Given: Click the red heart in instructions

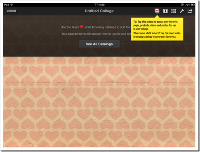Looking at the screenshot, I should point(82,27).
